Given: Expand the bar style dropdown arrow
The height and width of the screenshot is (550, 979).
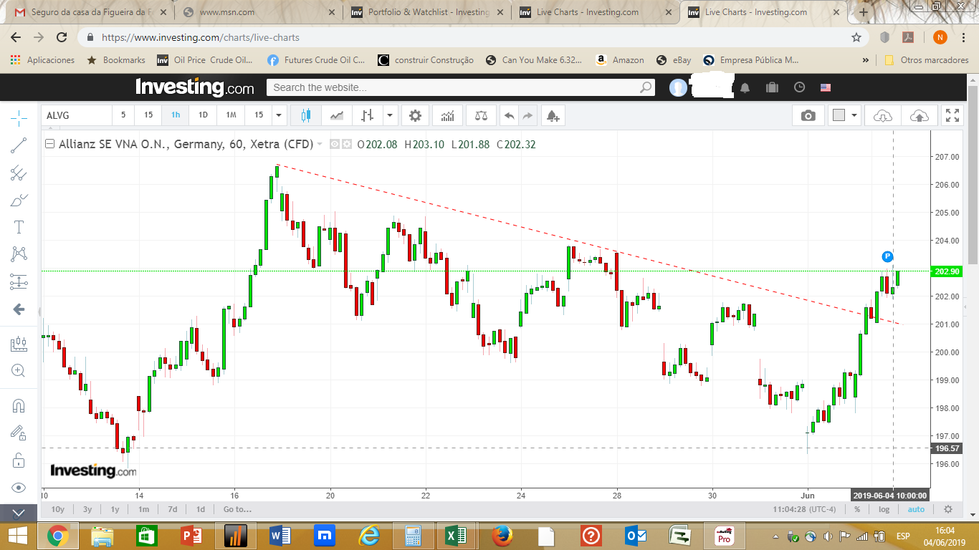Looking at the screenshot, I should point(390,115).
